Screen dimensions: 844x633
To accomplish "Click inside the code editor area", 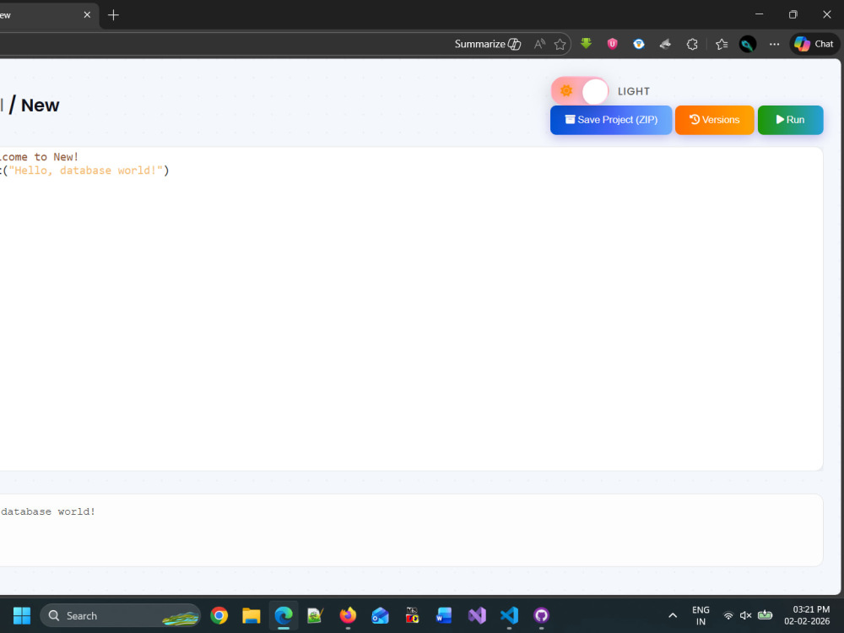I will 411,309.
